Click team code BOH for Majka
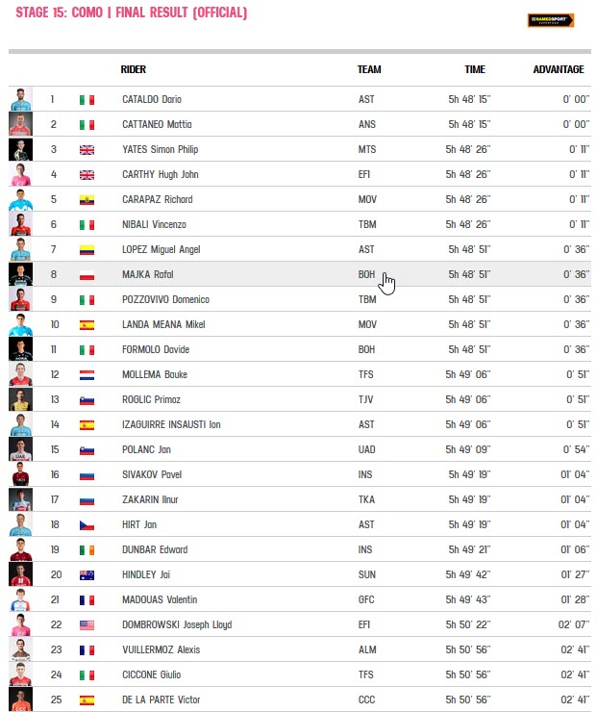 coord(366,274)
